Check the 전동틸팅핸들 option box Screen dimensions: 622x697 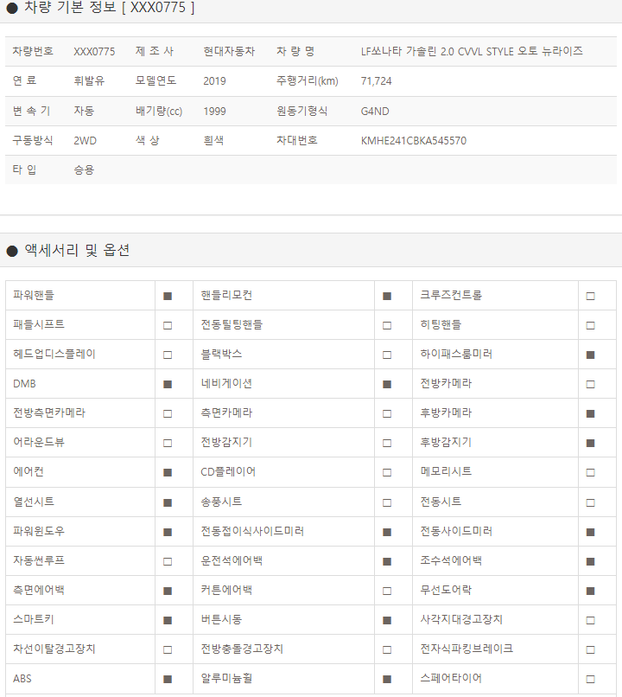[x=387, y=325]
